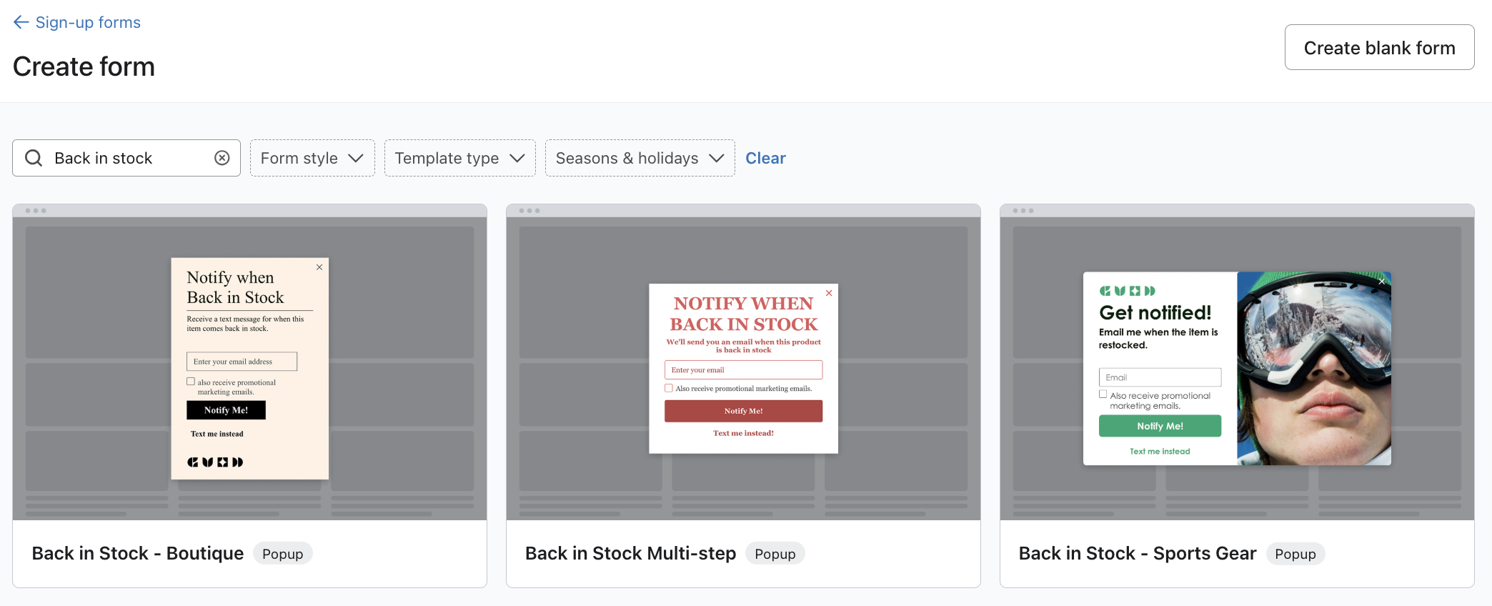Open the Form style dropdown
This screenshot has width=1492, height=606.
pyautogui.click(x=312, y=158)
